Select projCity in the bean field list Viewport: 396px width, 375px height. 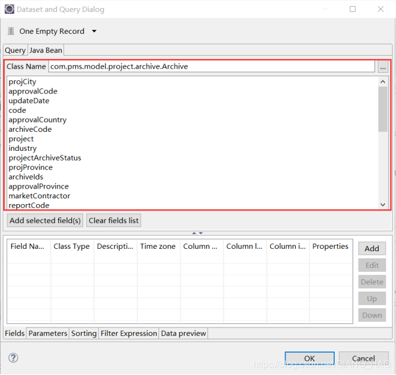point(22,82)
